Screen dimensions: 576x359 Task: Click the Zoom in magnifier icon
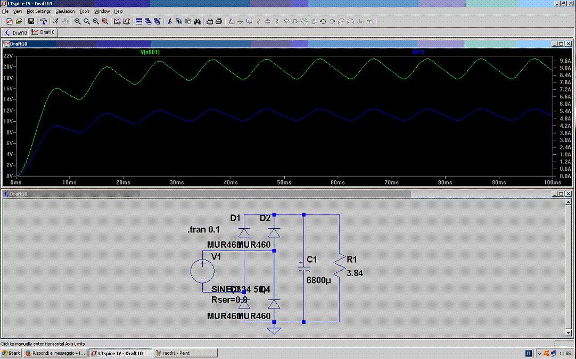(77, 21)
